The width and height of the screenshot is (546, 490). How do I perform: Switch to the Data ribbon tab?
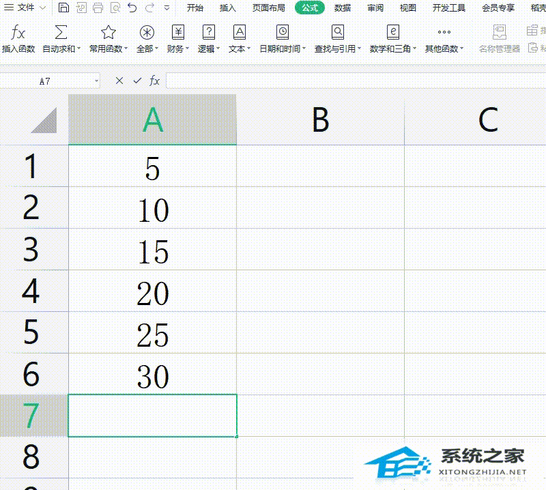(340, 9)
